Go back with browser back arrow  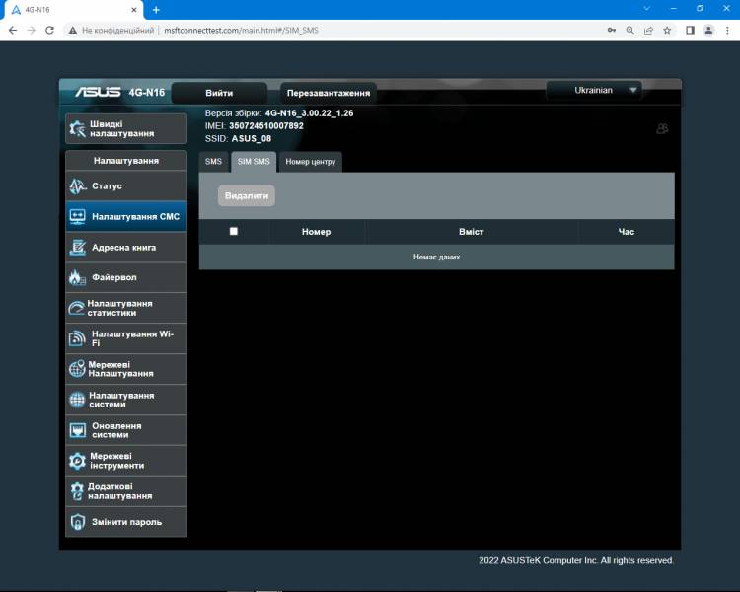(13, 31)
